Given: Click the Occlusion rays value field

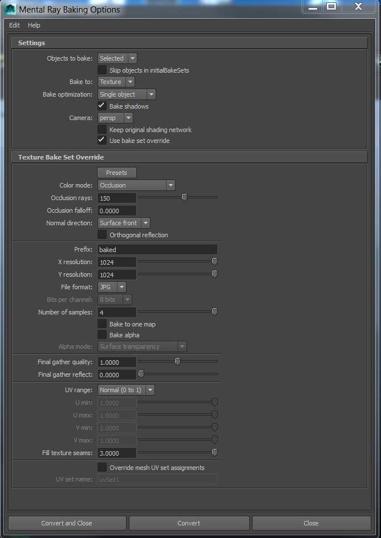Looking at the screenshot, I should 117,198.
